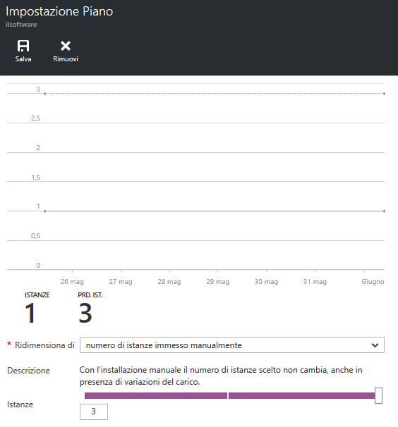Click the Rimuovi X icon
Viewport: 398px width, 427px height.
tap(66, 46)
